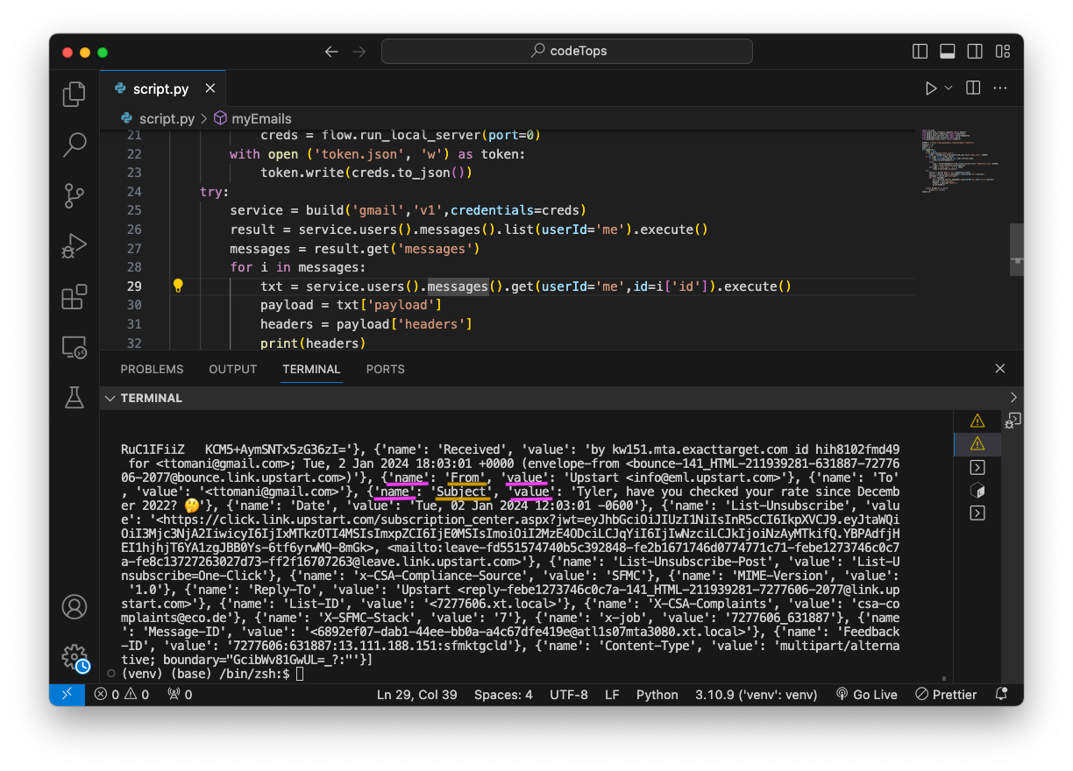Open the Run Python File dropdown arrow
The image size is (1073, 771).
tap(949, 88)
